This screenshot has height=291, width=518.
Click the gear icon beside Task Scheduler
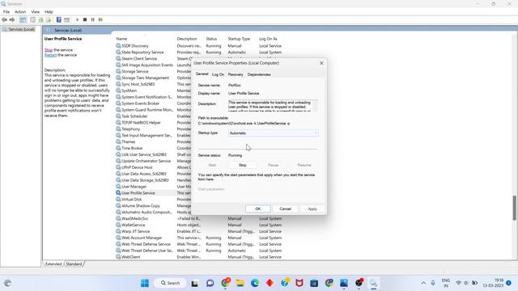point(118,116)
